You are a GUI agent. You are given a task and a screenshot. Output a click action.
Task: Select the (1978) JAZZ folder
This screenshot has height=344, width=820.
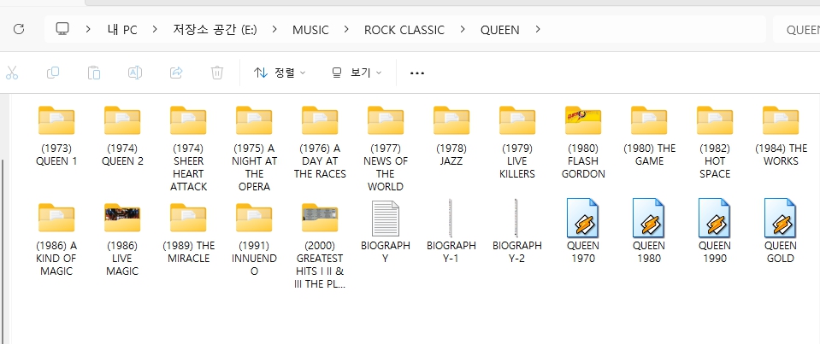[x=451, y=136]
